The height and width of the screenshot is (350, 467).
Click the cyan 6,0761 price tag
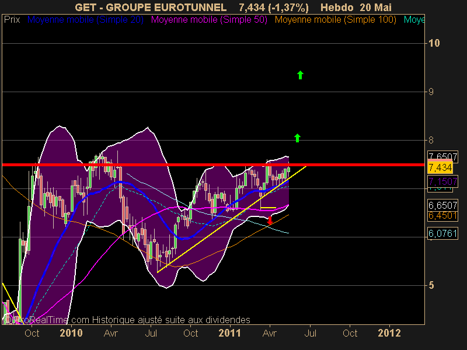(x=442, y=233)
